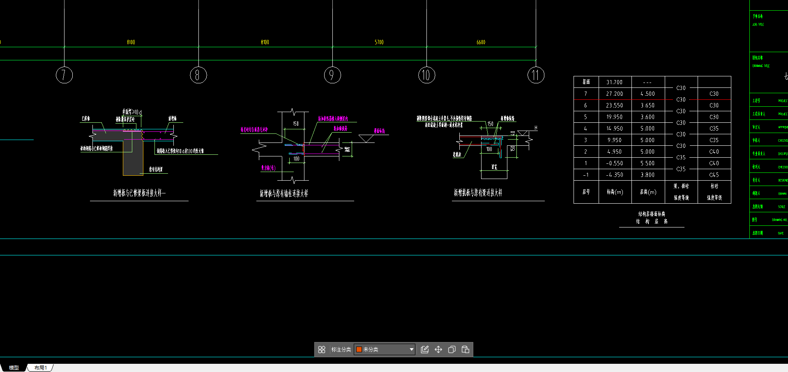Image resolution: width=788 pixels, height=372 pixels.
Task: Click the edit annotation pencil icon
Action: tap(425, 349)
